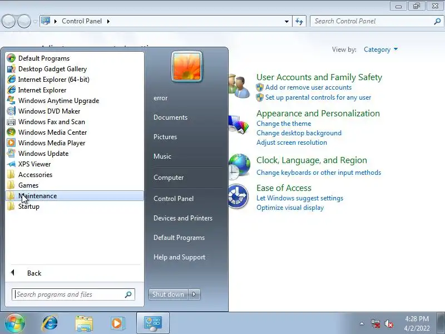Click the Start menu search magnifier icon
Viewport: 445px width, 334px height.
click(128, 294)
